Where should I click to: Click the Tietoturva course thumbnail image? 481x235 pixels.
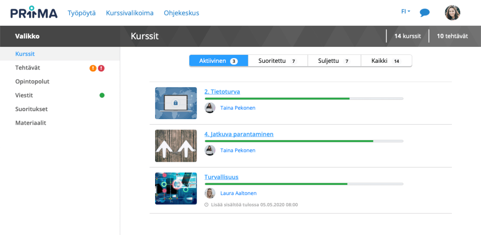click(176, 103)
